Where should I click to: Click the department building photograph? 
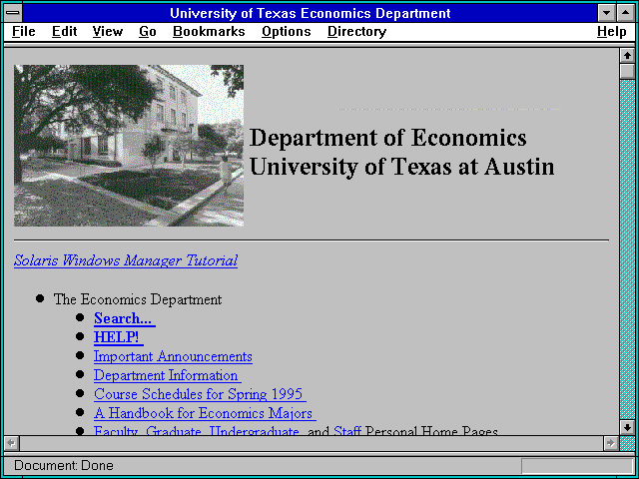click(x=129, y=146)
